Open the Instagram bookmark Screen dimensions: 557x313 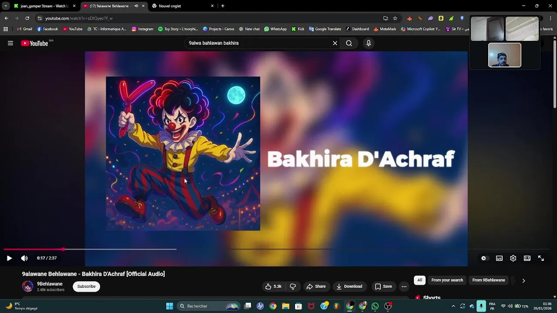coord(142,29)
